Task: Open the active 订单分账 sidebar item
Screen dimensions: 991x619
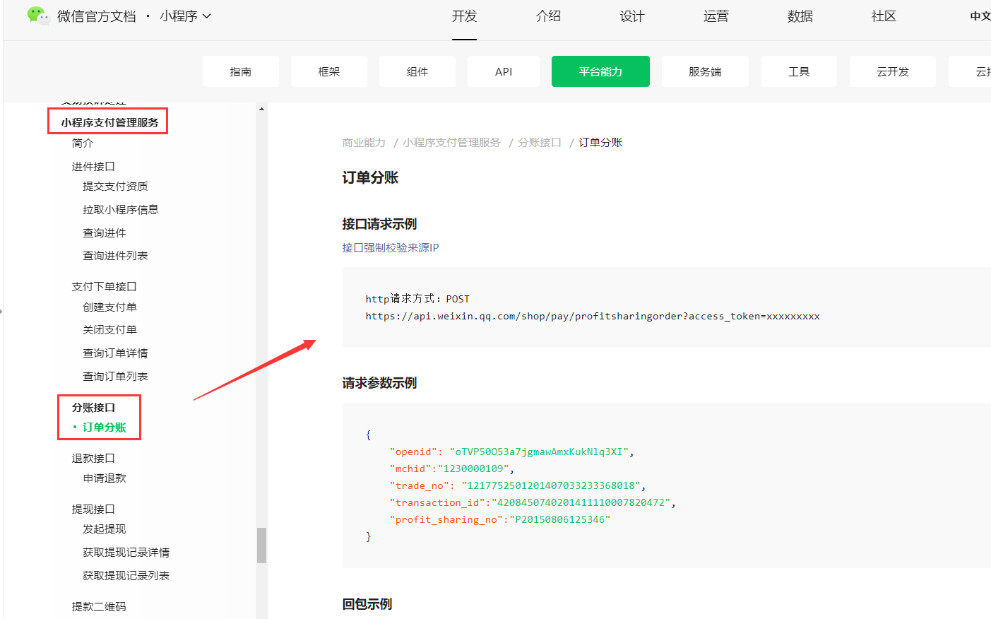Action: 105,427
